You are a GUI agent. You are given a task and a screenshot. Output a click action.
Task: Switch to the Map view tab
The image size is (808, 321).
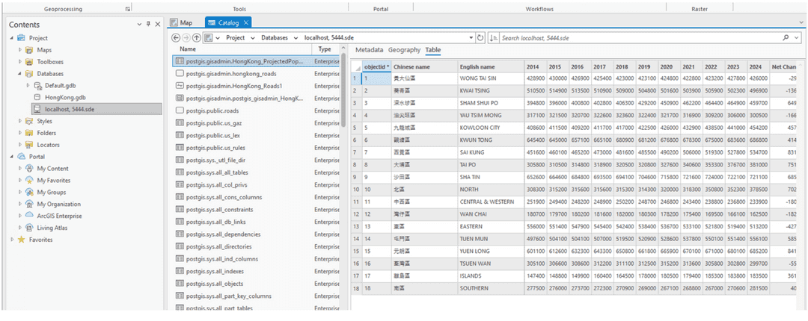coord(181,23)
